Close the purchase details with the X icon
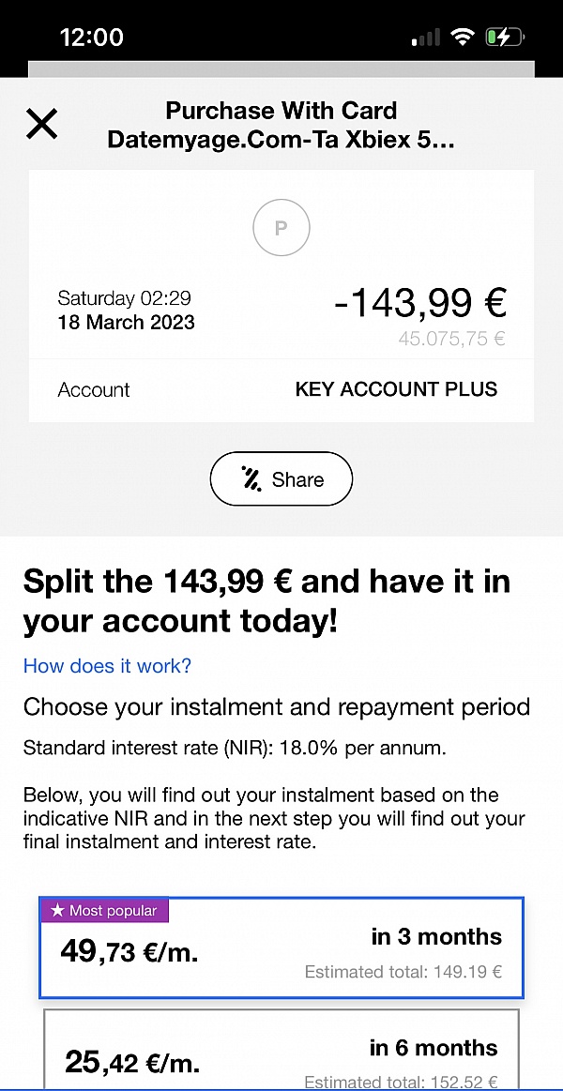The height and width of the screenshot is (1091, 563). pyautogui.click(x=42, y=124)
